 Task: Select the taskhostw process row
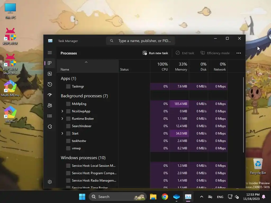142,141
